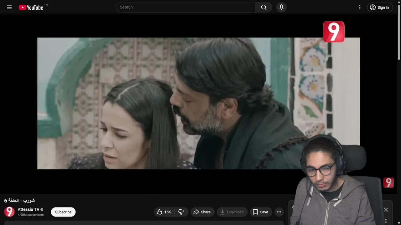Open Attessia TV channel avatar
This screenshot has height=225, width=401.
pos(9,212)
